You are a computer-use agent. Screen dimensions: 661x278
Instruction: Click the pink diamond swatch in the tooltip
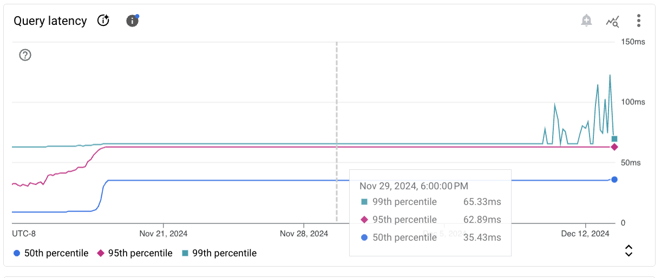click(x=364, y=220)
